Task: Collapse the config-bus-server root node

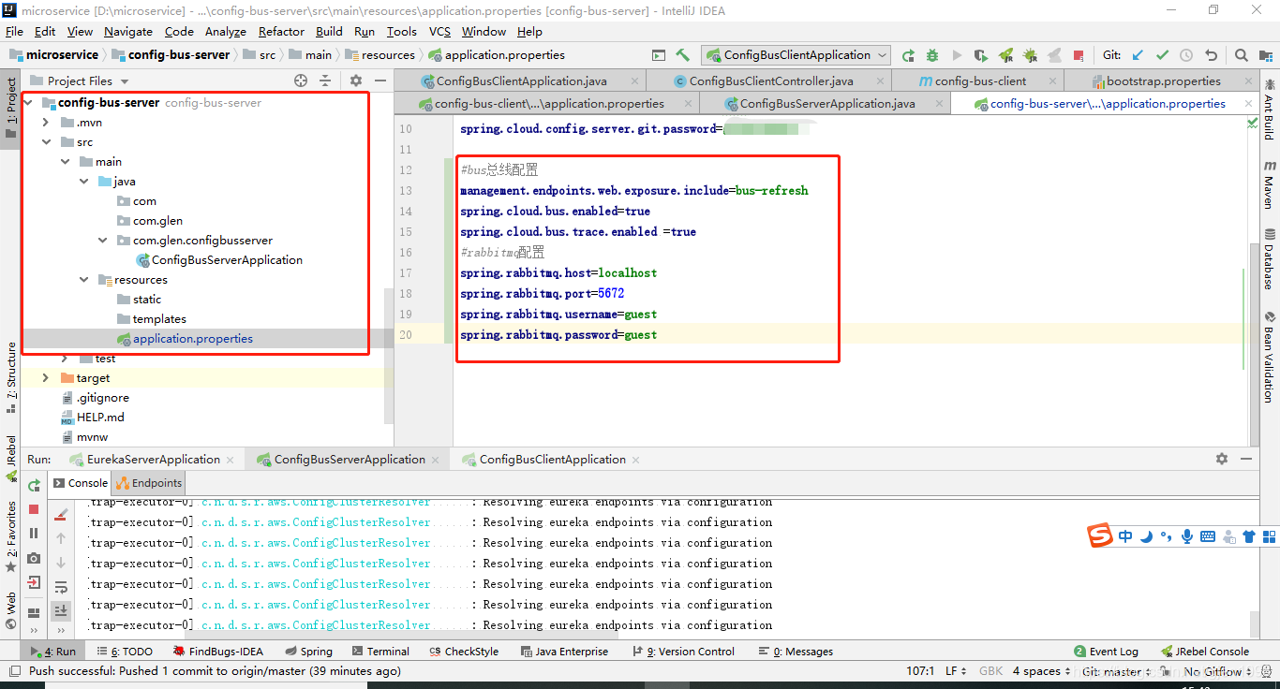Action: tap(28, 103)
